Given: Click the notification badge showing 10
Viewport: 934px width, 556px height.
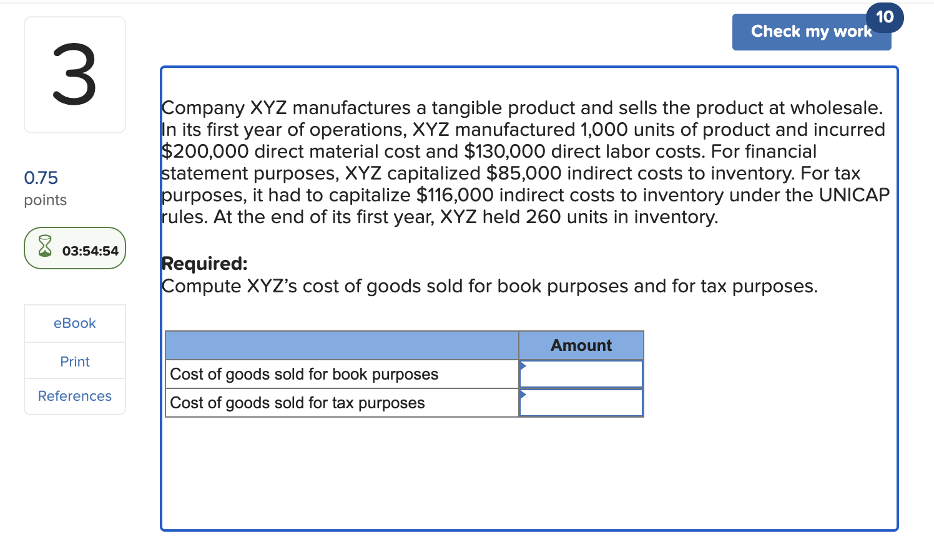Looking at the screenshot, I should [x=885, y=17].
